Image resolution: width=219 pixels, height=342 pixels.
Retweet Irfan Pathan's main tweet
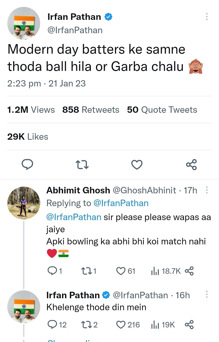[x=82, y=165]
